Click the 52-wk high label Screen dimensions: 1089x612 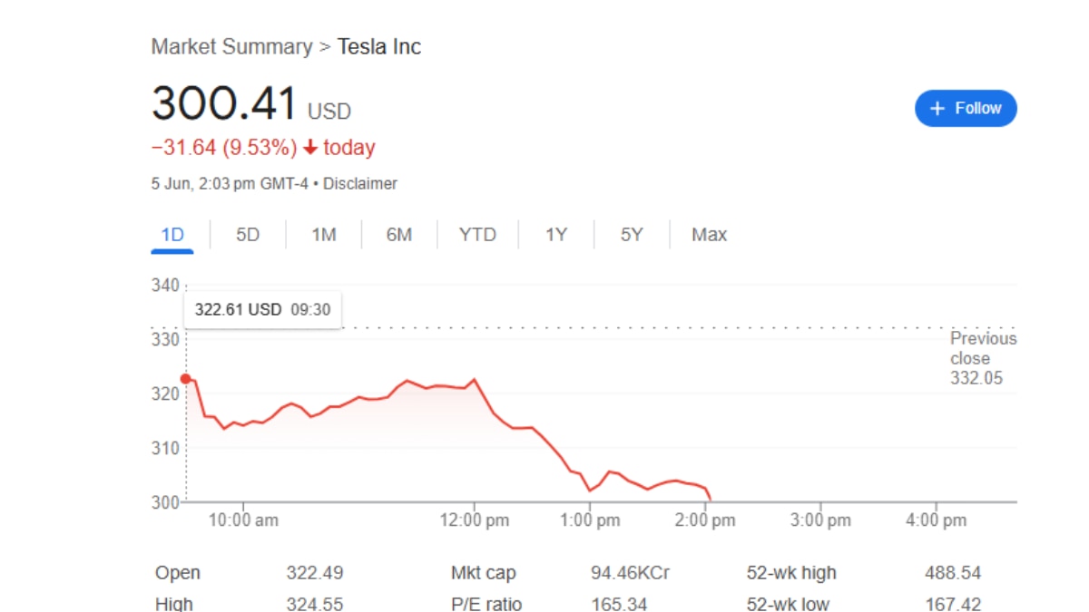(790, 573)
